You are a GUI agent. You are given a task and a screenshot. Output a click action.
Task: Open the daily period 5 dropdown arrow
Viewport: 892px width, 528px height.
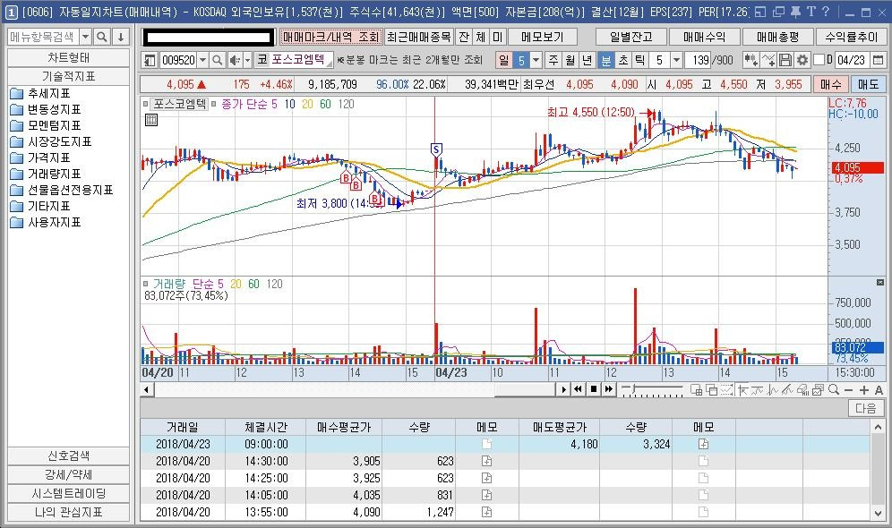point(536,60)
